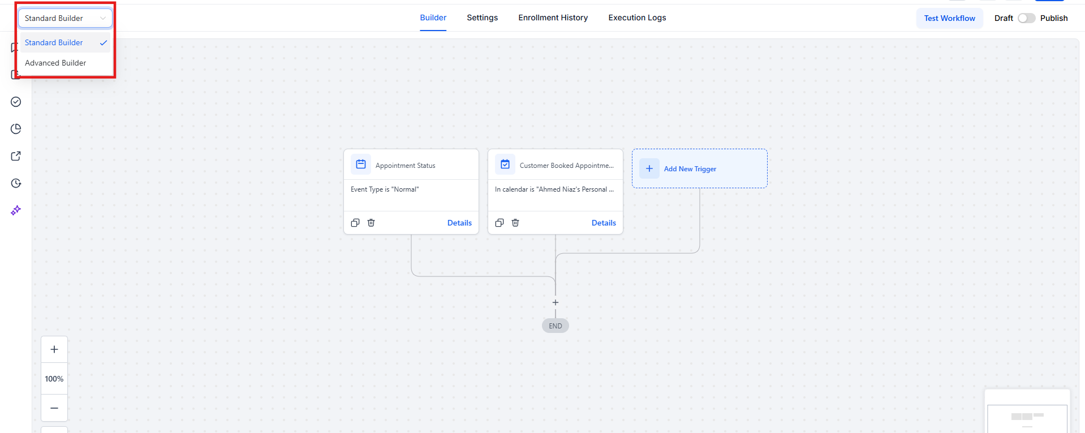Screen dimensions: 1085x433
Task: Choose Advanced Builder from the dropdown list
Action: tap(55, 63)
